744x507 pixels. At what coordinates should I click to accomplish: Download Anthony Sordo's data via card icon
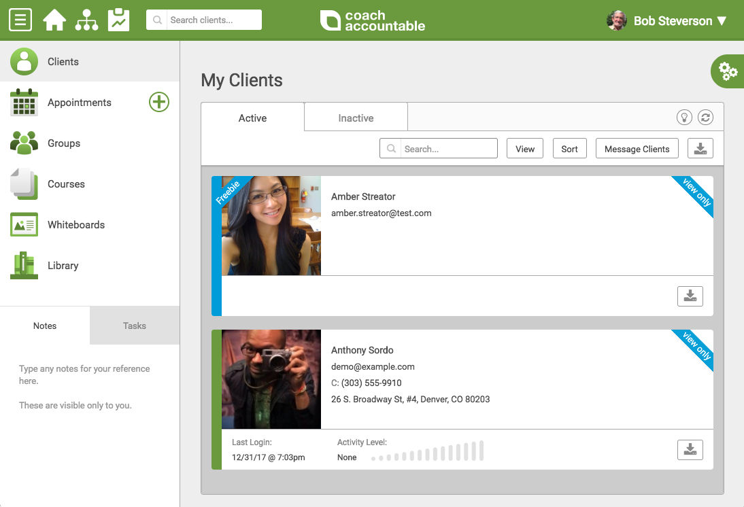tap(690, 450)
